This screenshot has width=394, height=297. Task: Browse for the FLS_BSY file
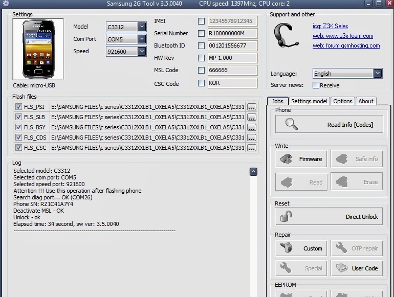(252, 127)
